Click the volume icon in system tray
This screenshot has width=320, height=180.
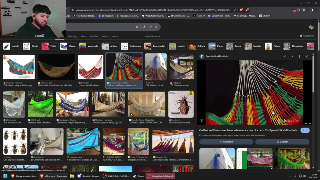305,176
